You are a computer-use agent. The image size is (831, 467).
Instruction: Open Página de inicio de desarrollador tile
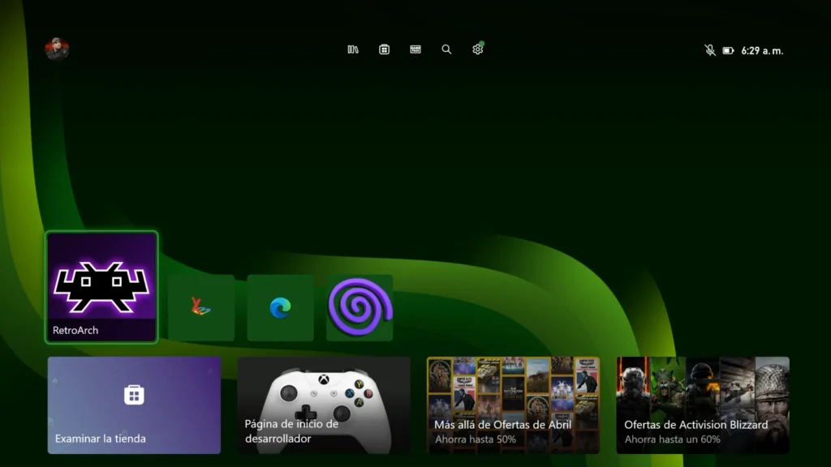tap(324, 405)
